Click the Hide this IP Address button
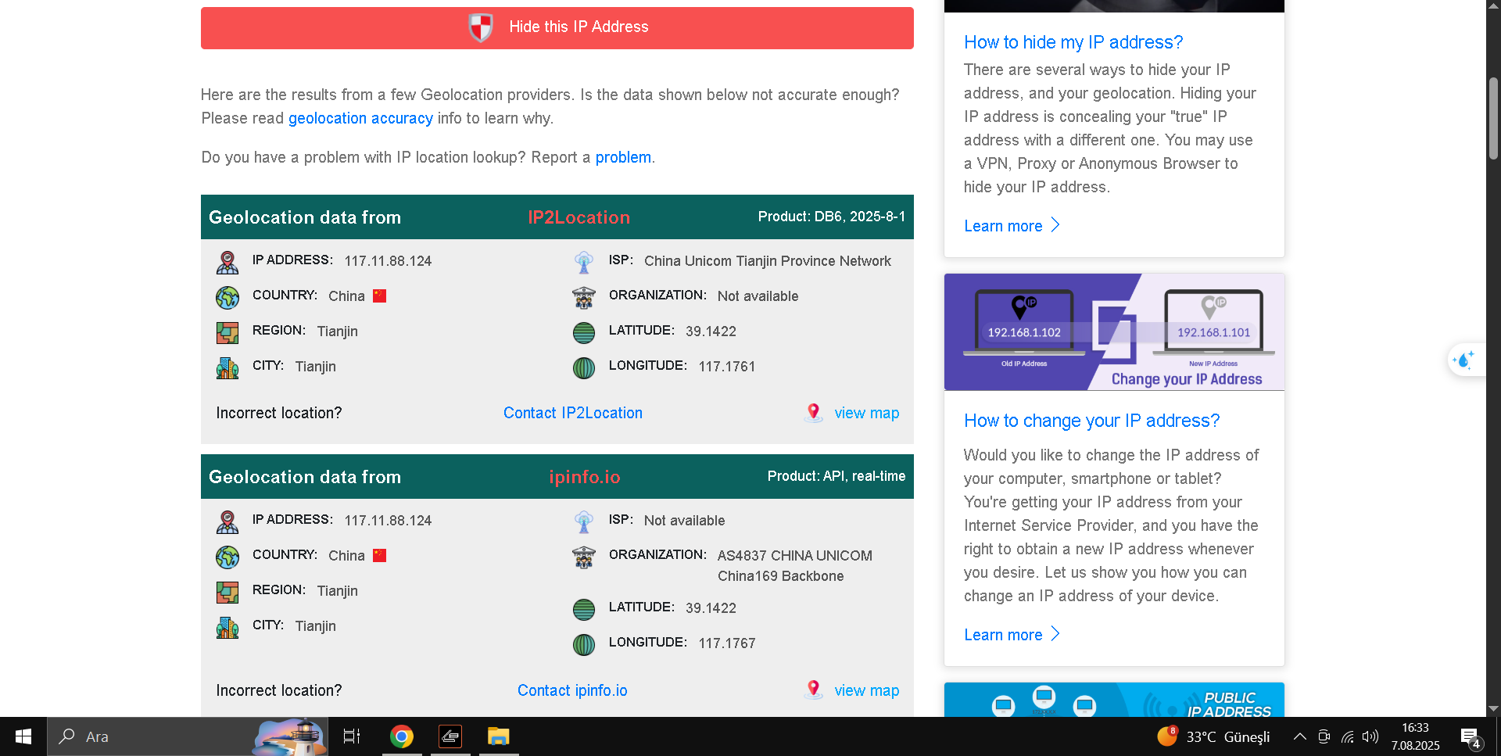Screen dimensions: 1501x756 (557, 28)
